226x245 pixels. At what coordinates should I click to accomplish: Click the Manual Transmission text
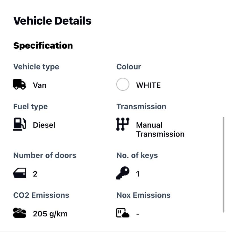pyautogui.click(x=160, y=129)
